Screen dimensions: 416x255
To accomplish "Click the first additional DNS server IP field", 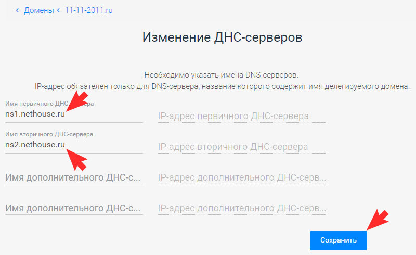I will pyautogui.click(x=241, y=178).
